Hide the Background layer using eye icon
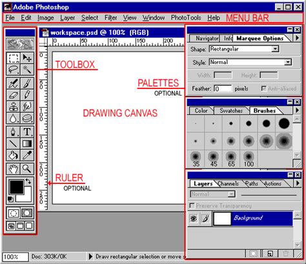The height and width of the screenshot is (264, 306). click(194, 219)
